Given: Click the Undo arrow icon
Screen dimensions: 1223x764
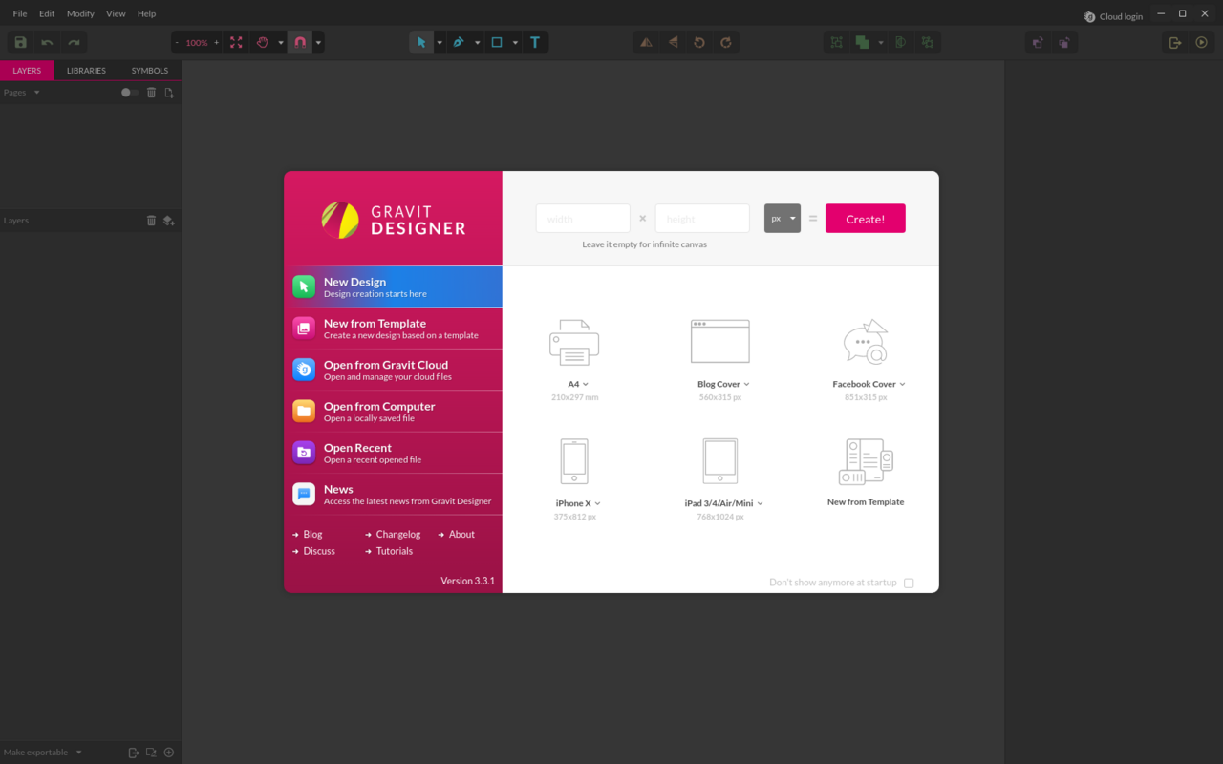Looking at the screenshot, I should [47, 43].
